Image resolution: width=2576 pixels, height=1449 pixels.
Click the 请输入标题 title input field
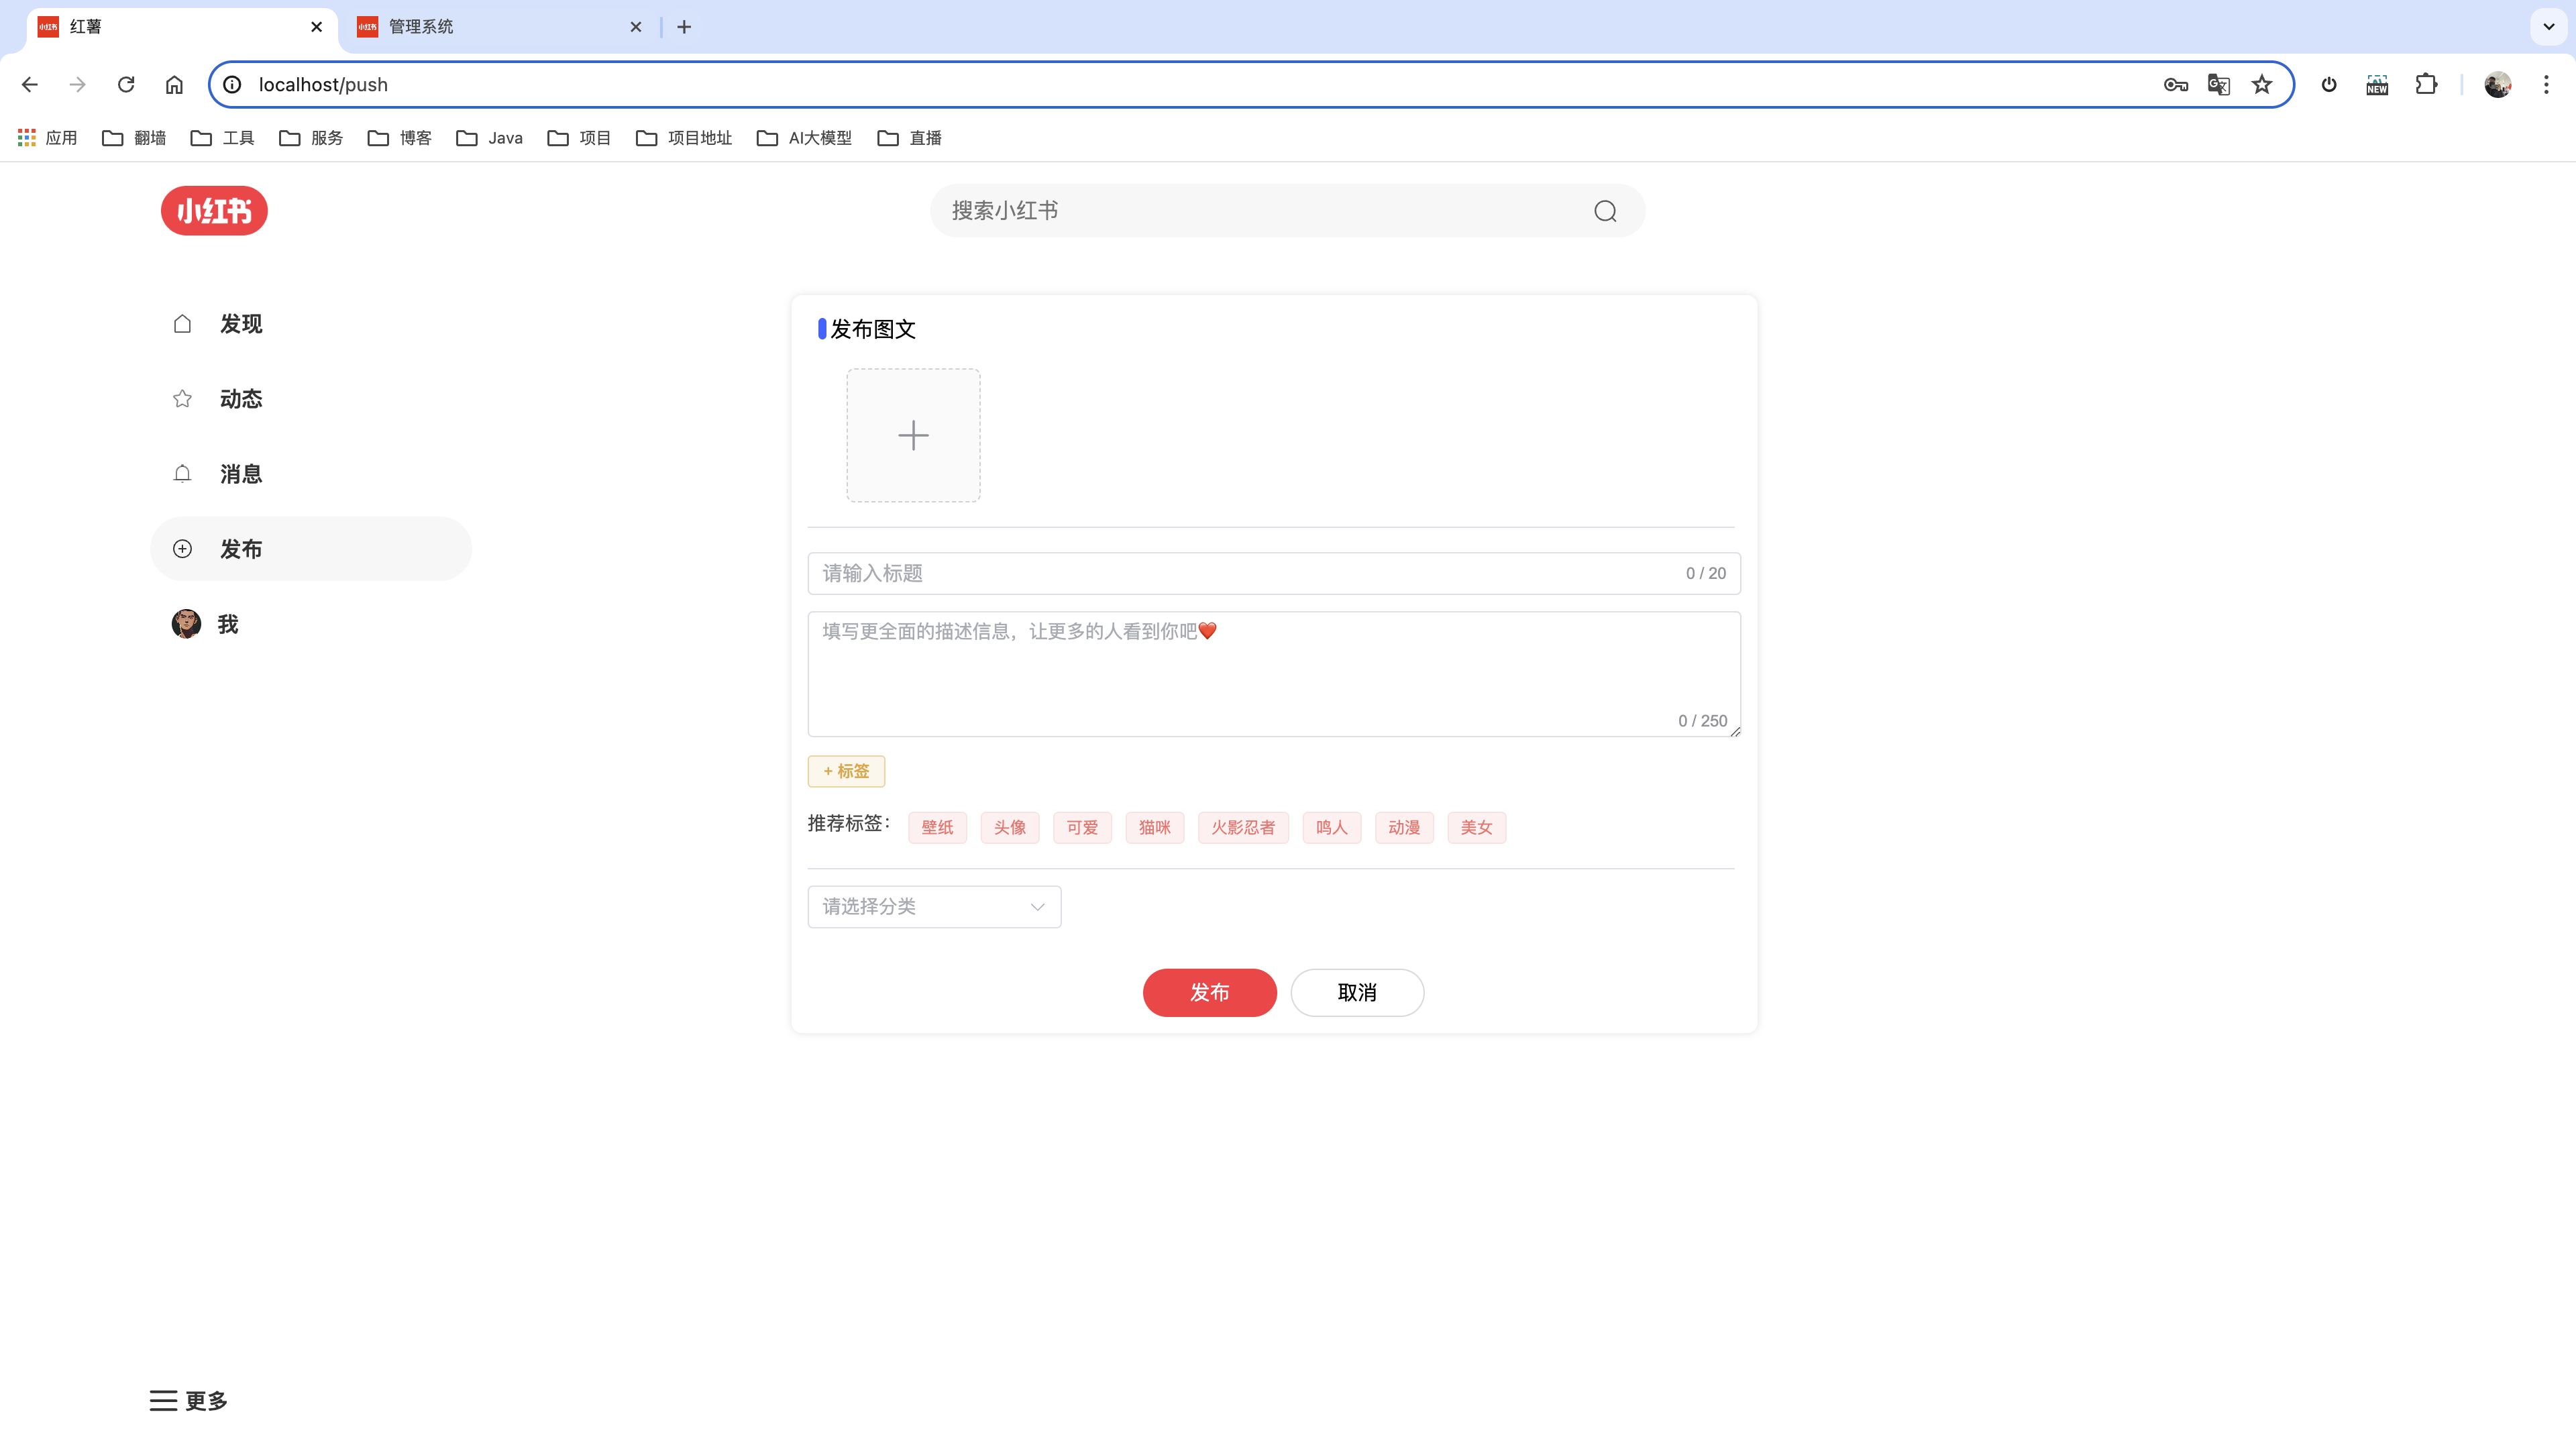(1240, 573)
